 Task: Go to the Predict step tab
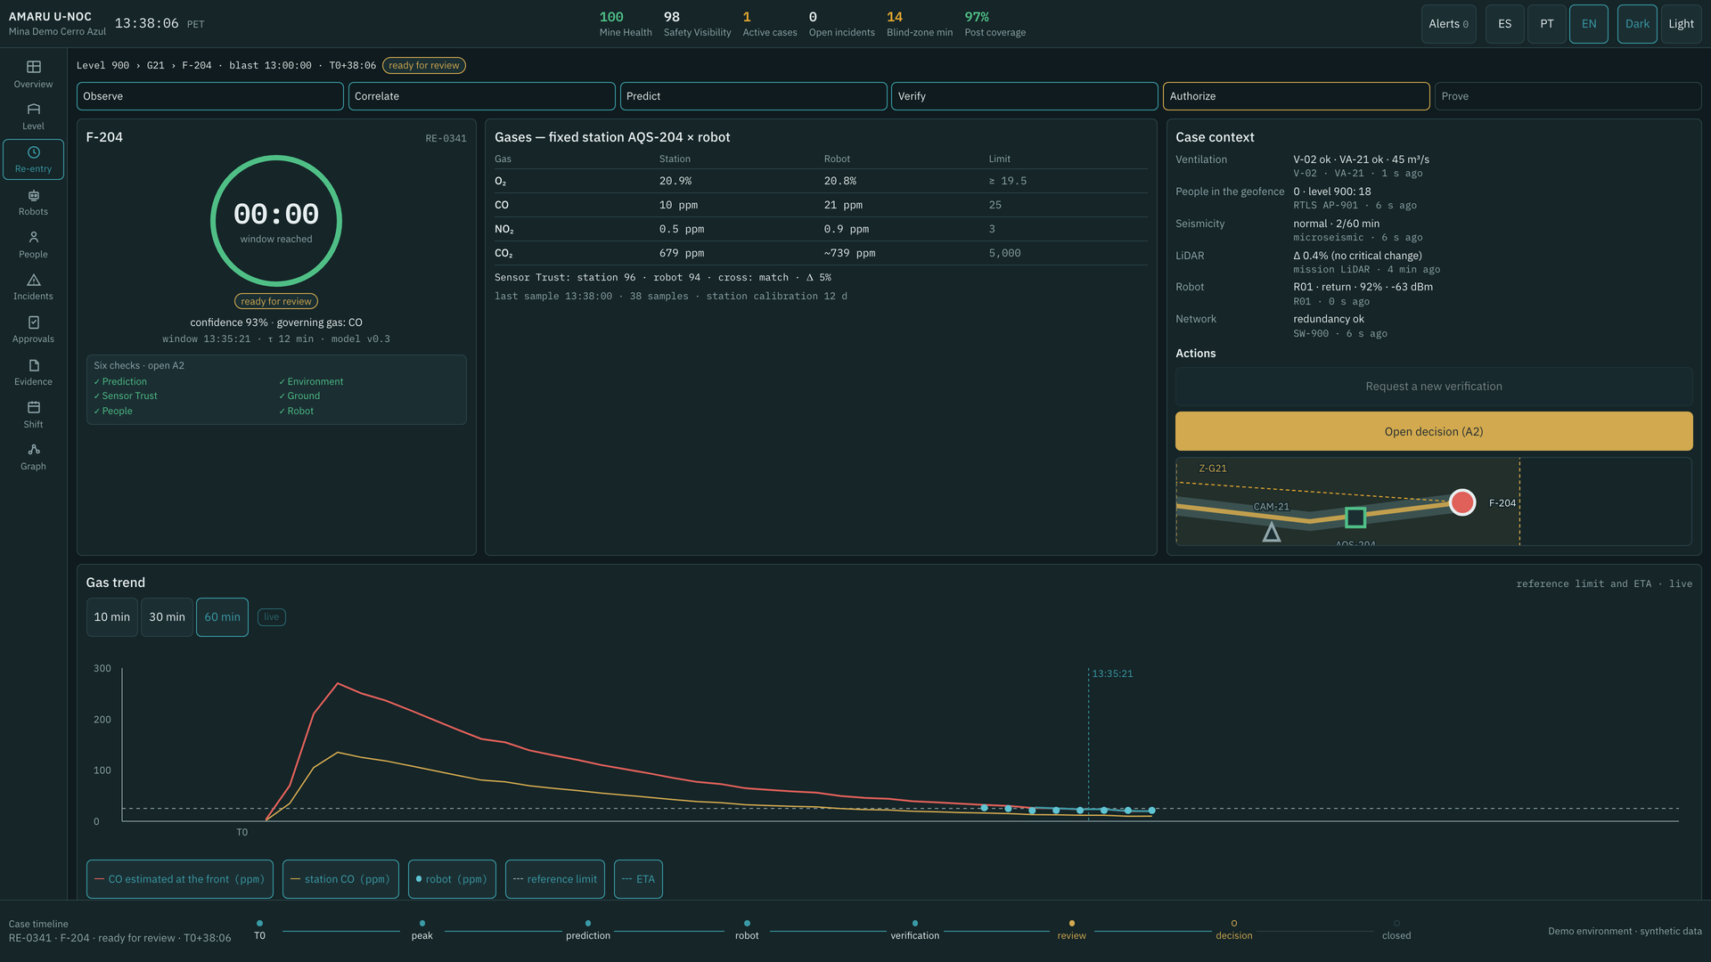tap(753, 96)
